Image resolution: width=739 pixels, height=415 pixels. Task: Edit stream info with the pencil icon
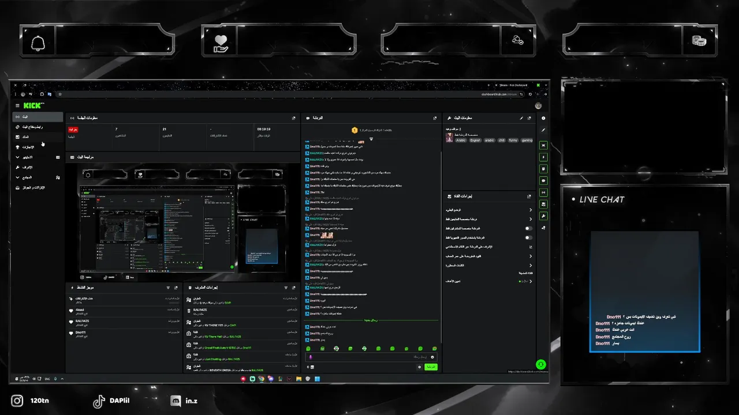(521, 118)
